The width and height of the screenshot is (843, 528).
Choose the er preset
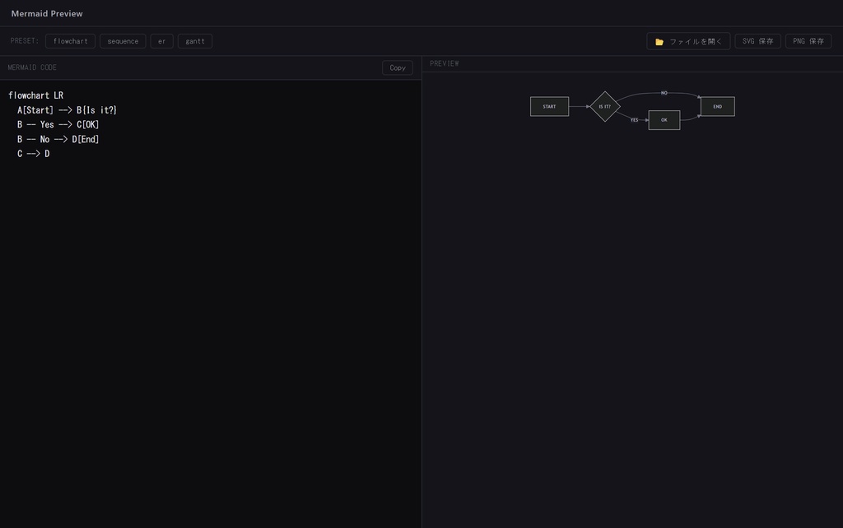(162, 41)
